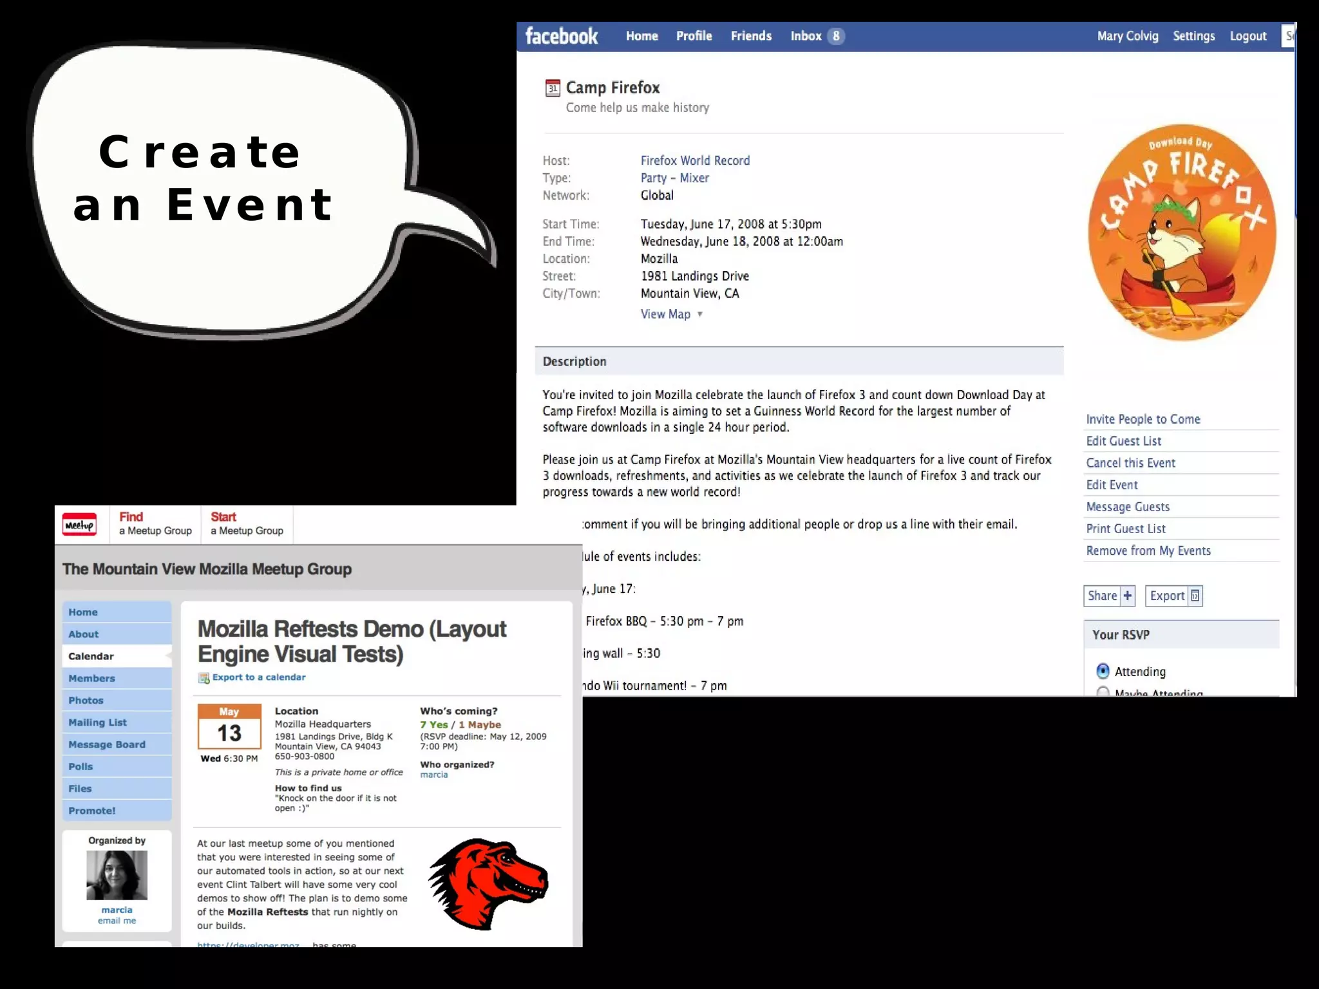Click Remove from My Events
Image resolution: width=1319 pixels, height=989 pixels.
pyautogui.click(x=1148, y=551)
